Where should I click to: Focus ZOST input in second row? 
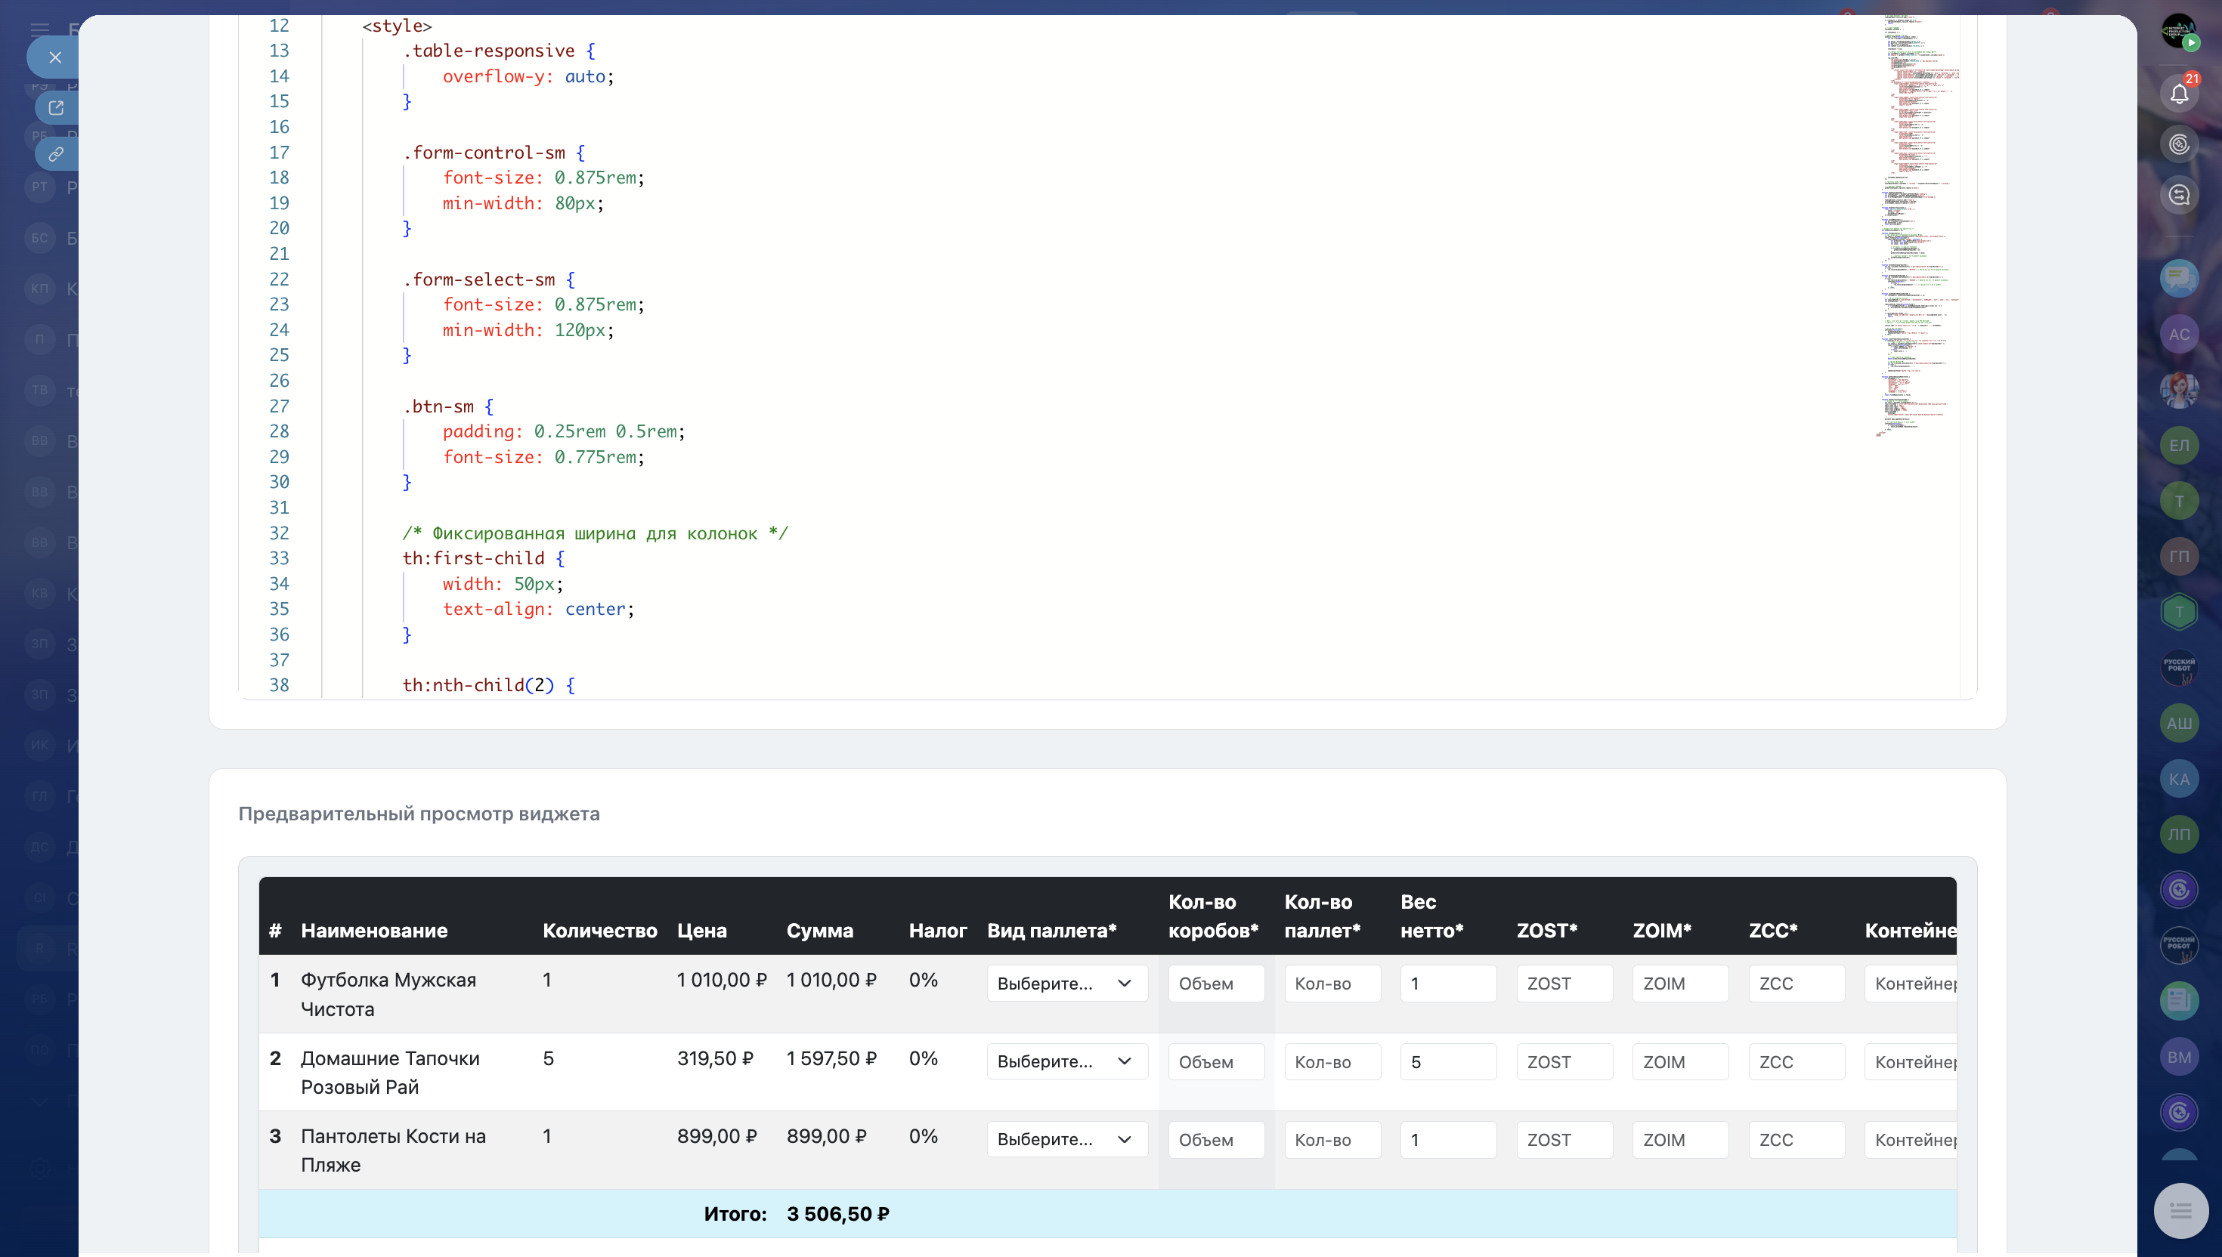pos(1564,1062)
